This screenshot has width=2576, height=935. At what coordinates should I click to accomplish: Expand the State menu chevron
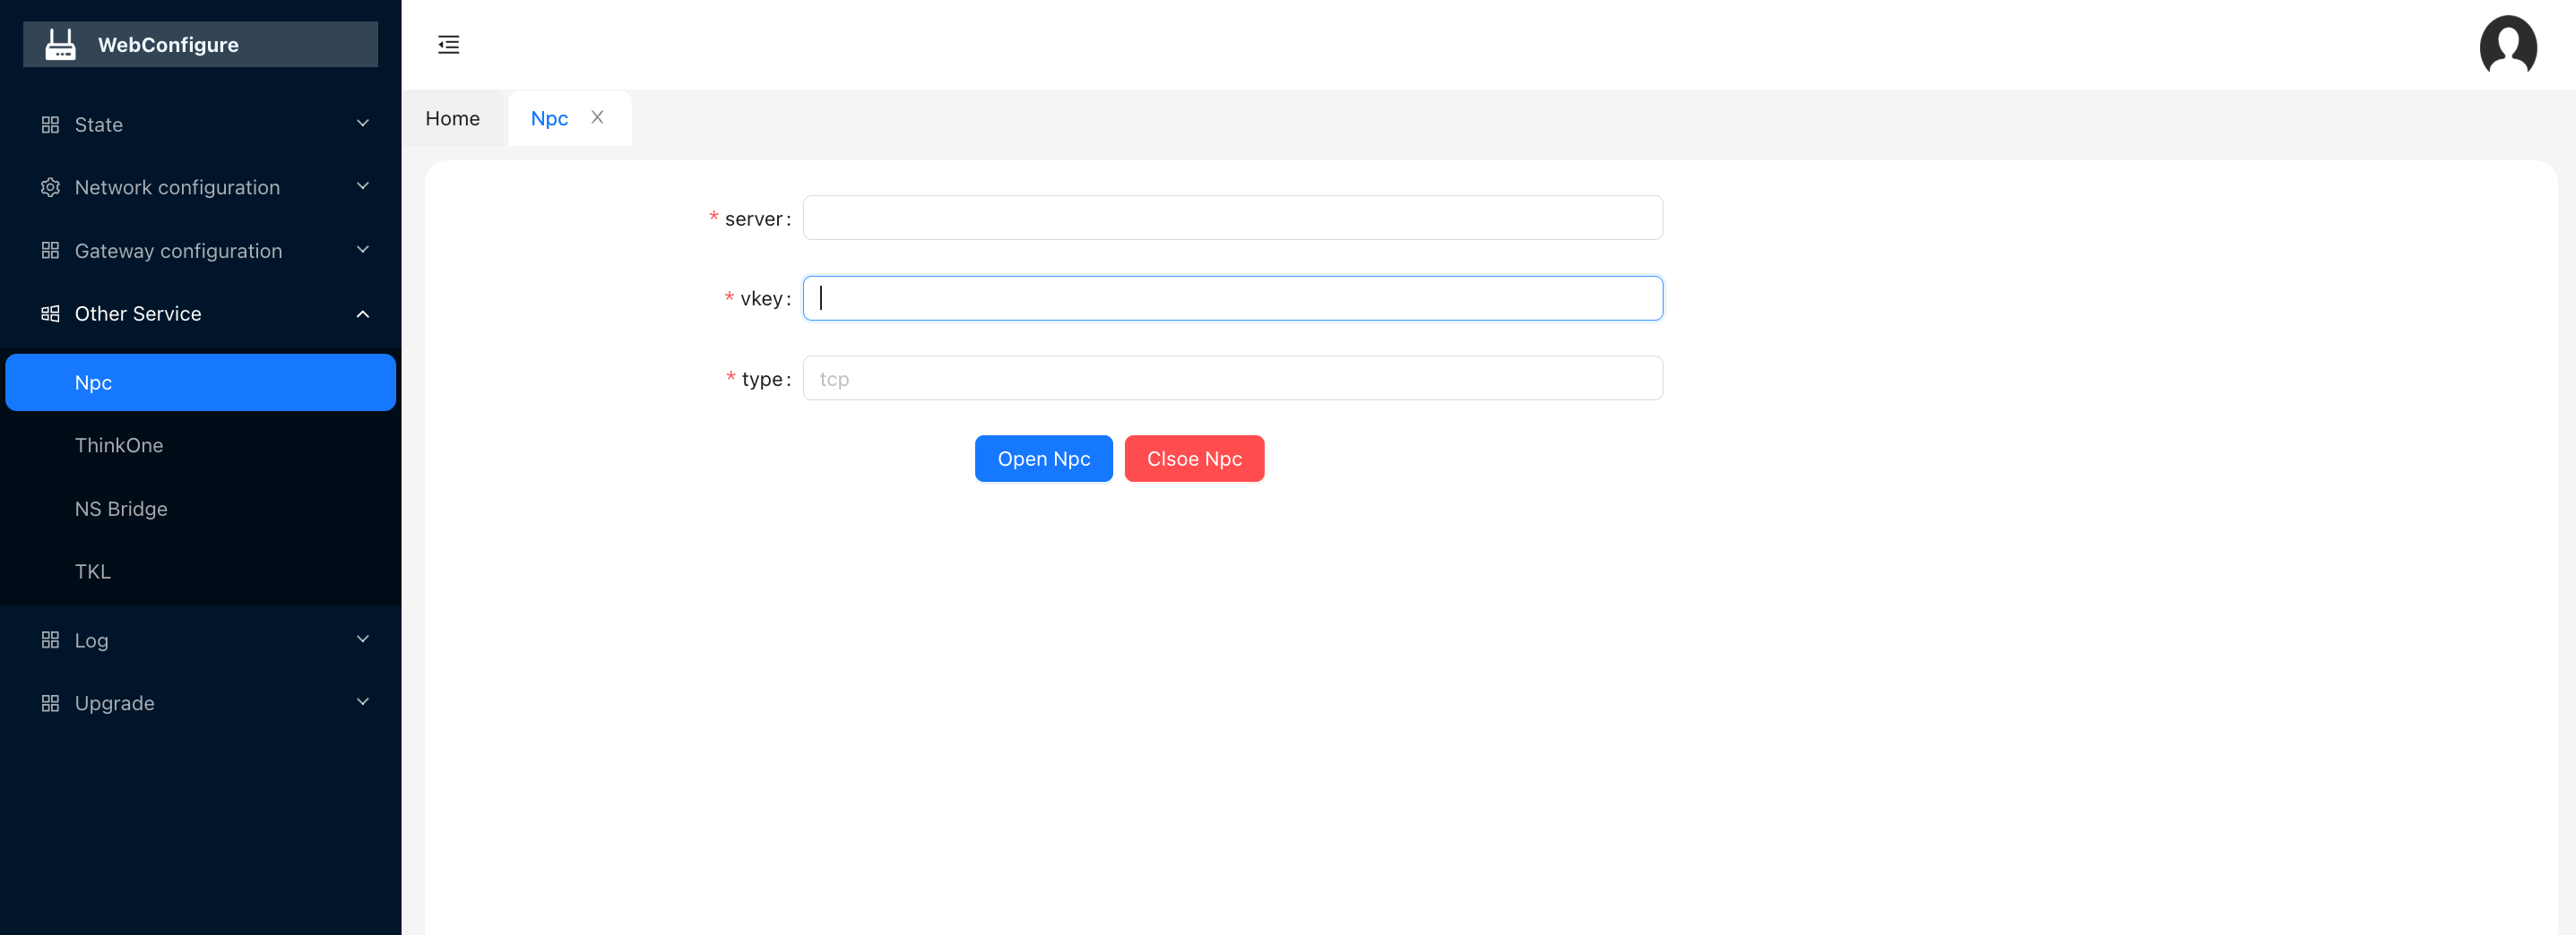[363, 124]
